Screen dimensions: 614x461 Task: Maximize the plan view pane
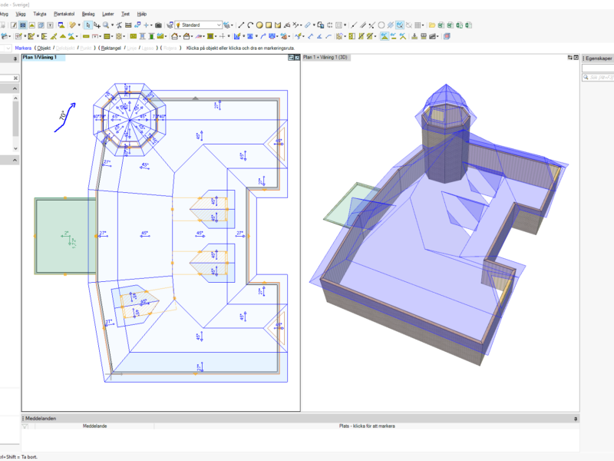coord(297,58)
